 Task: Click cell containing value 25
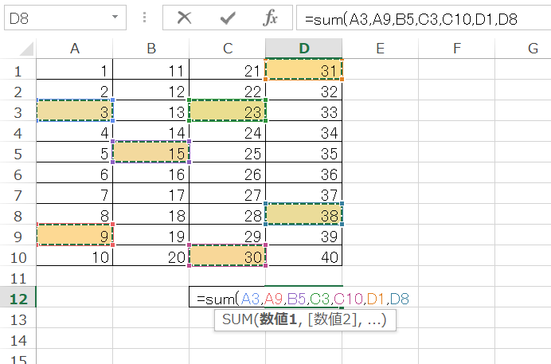(x=228, y=152)
